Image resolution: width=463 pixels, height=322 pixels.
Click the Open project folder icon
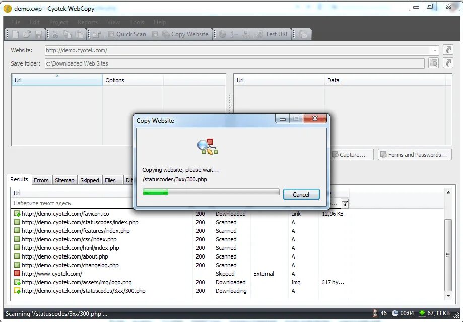[27, 34]
